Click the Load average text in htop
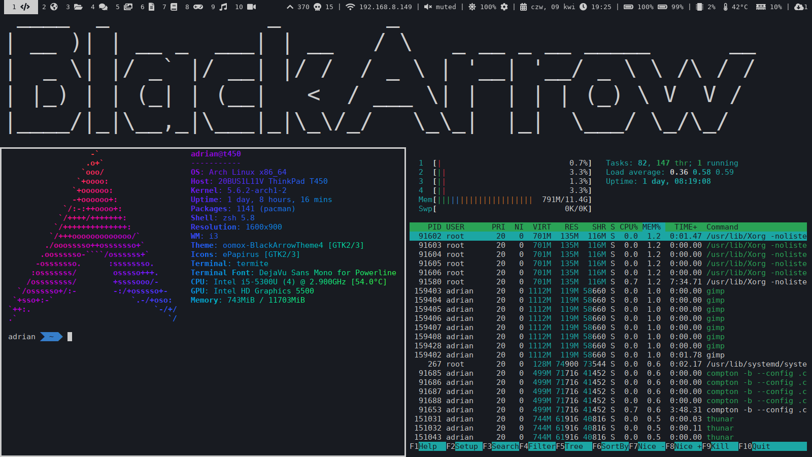812x457 pixels. click(x=670, y=172)
